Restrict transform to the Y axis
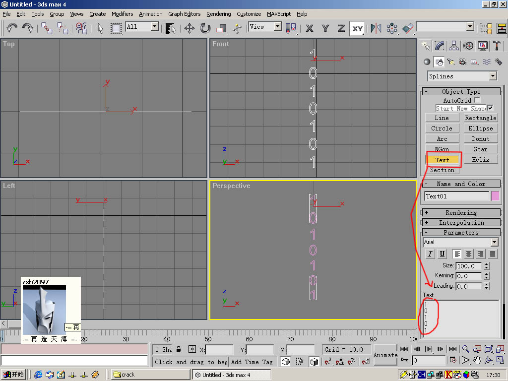508x381 pixels. pyautogui.click(x=325, y=28)
